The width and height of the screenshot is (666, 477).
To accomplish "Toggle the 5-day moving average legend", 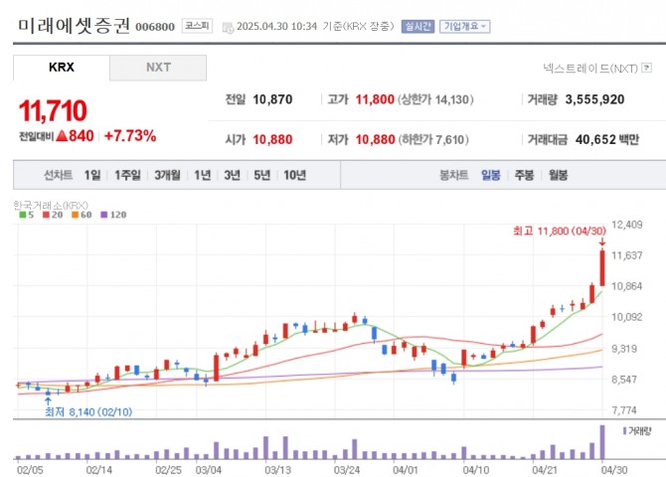I will click(26, 215).
